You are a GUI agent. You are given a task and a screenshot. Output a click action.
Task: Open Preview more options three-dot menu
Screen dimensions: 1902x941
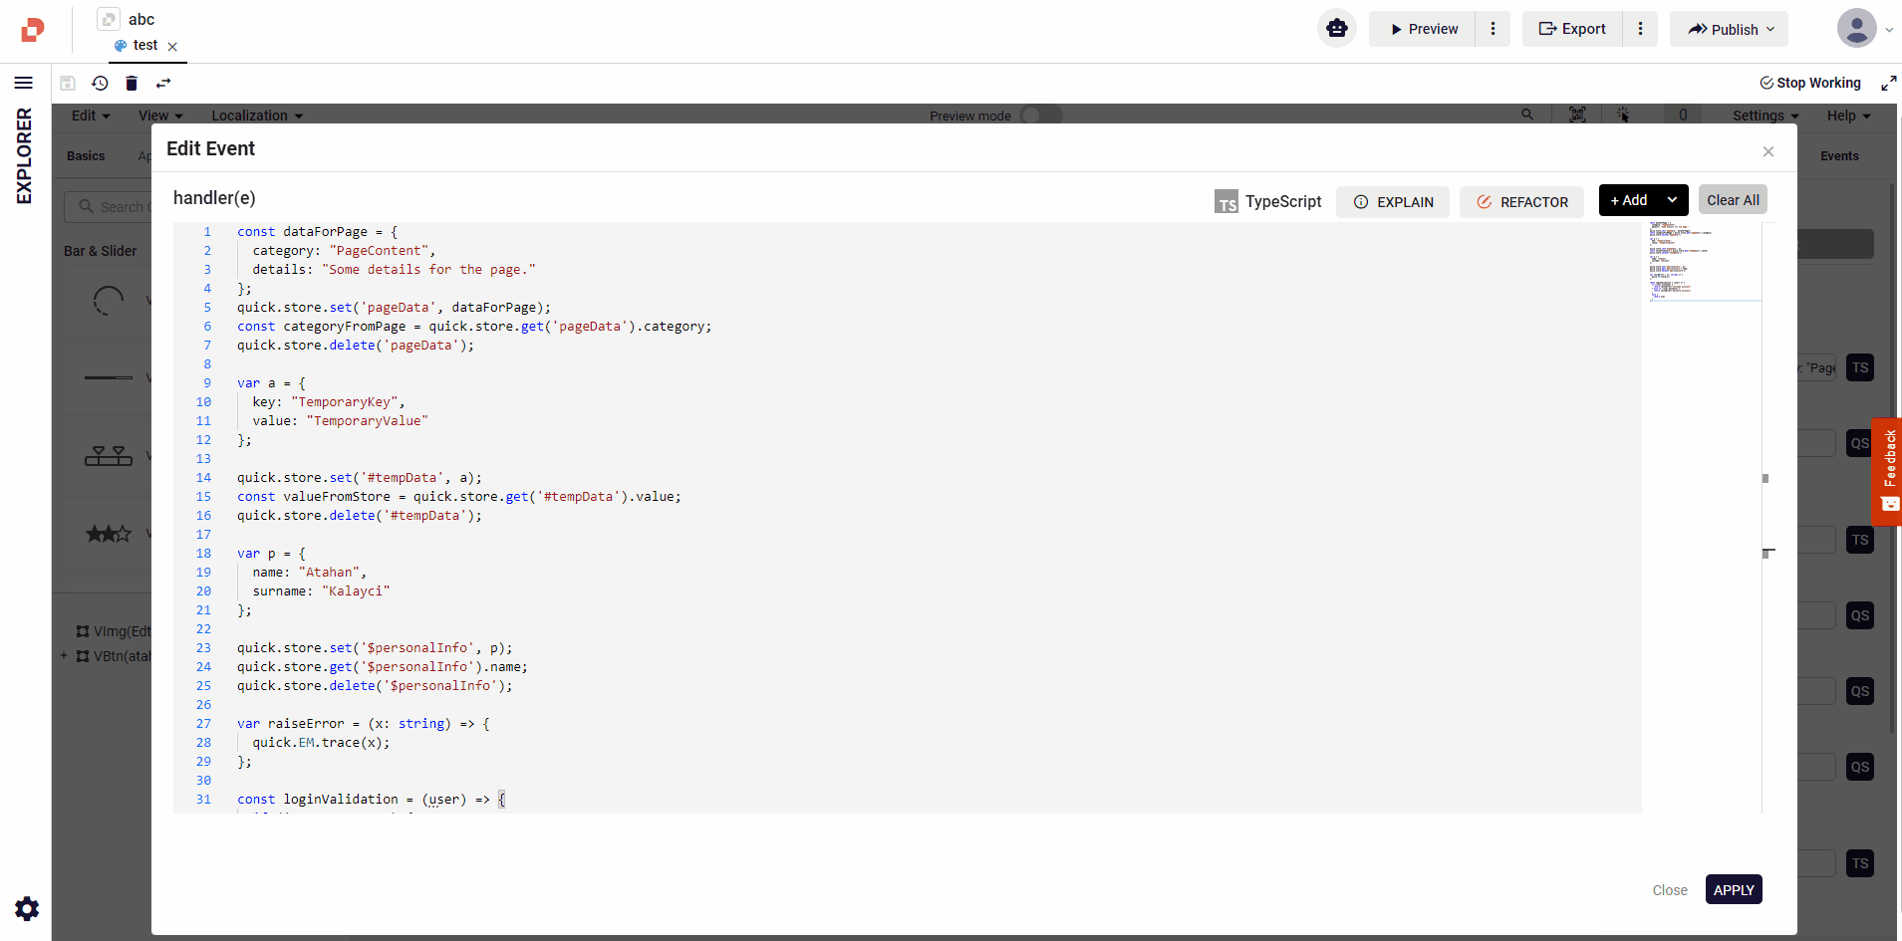tap(1493, 29)
